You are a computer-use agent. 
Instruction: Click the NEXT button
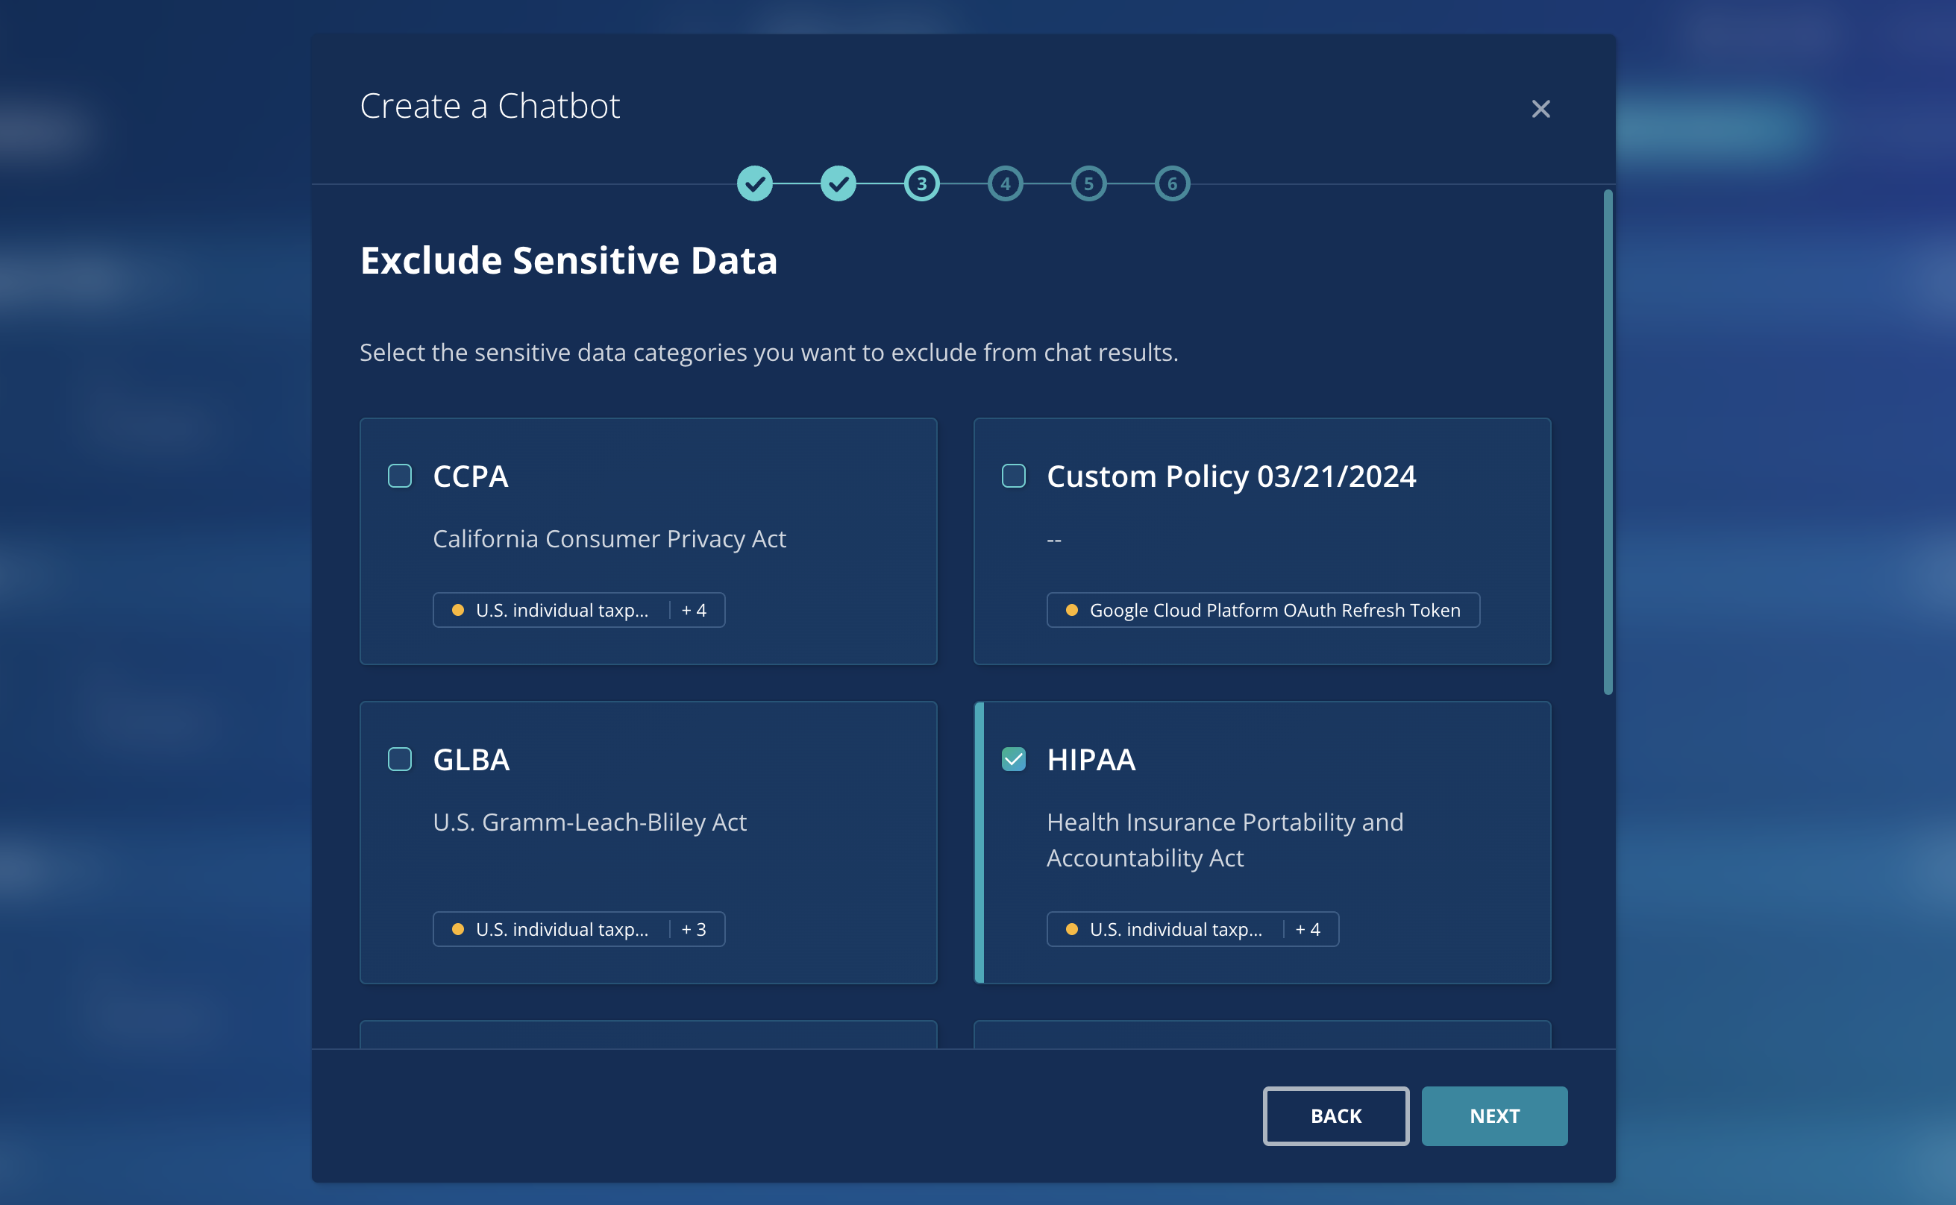click(1493, 1116)
